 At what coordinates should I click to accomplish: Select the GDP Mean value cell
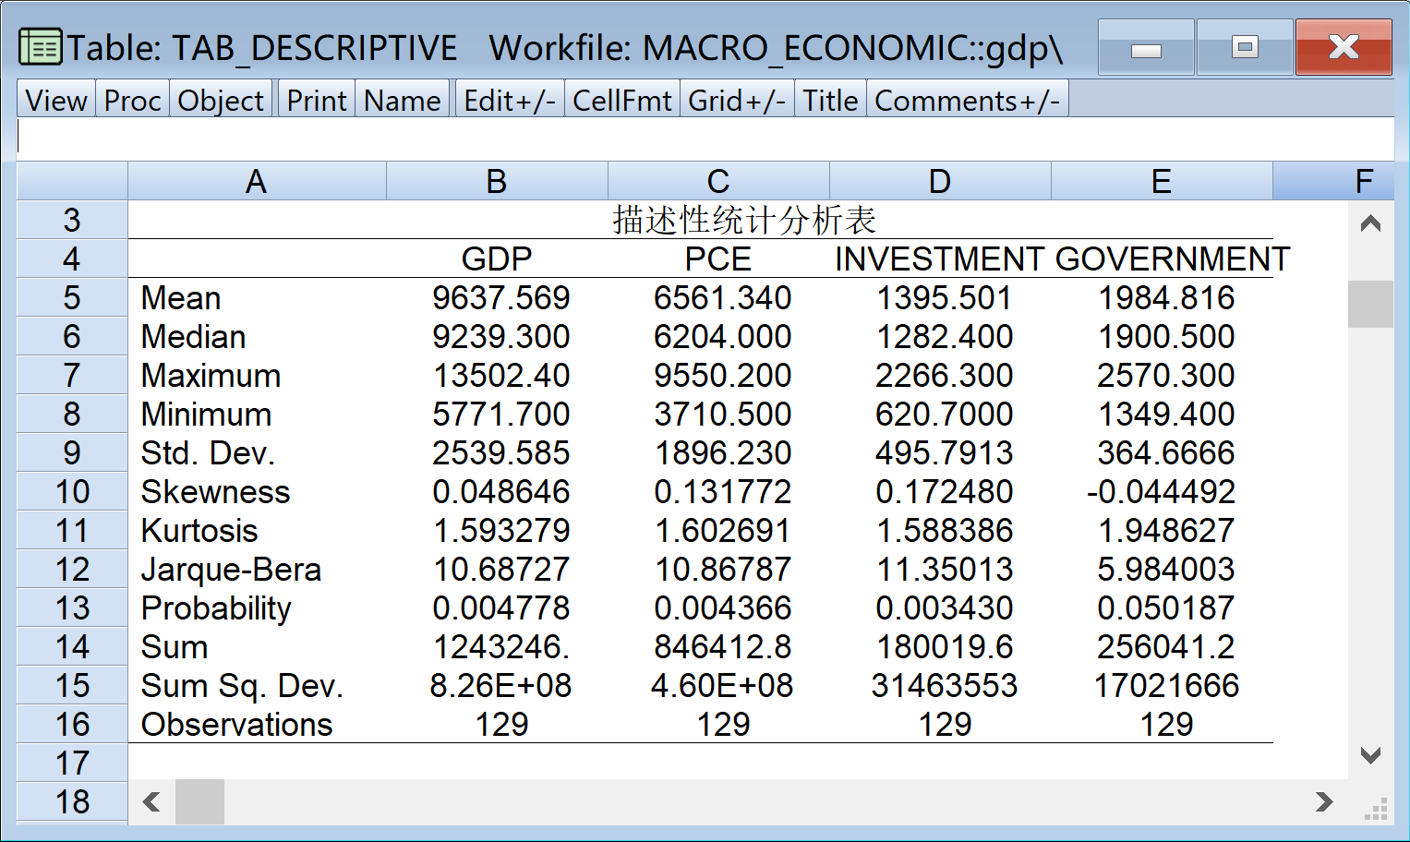tap(500, 298)
